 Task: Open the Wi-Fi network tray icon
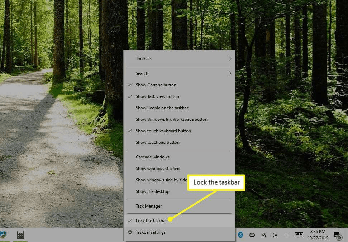[x=264, y=235]
